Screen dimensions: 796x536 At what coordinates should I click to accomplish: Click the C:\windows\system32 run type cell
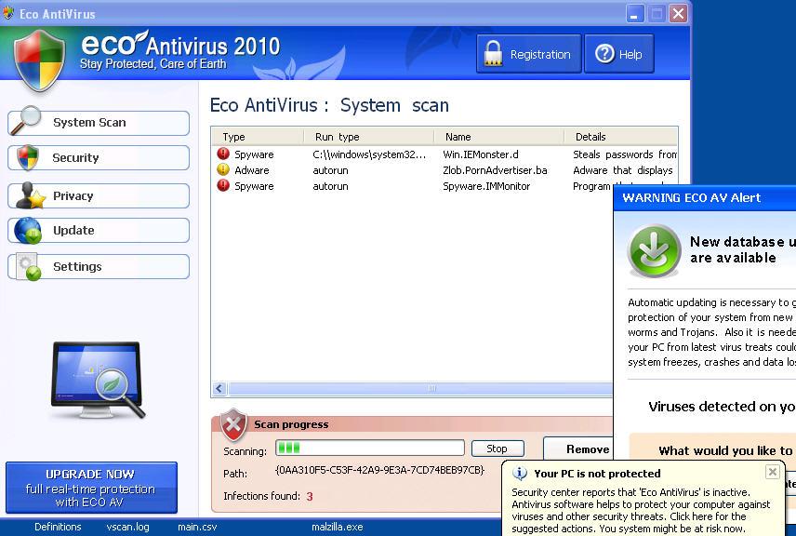[369, 154]
